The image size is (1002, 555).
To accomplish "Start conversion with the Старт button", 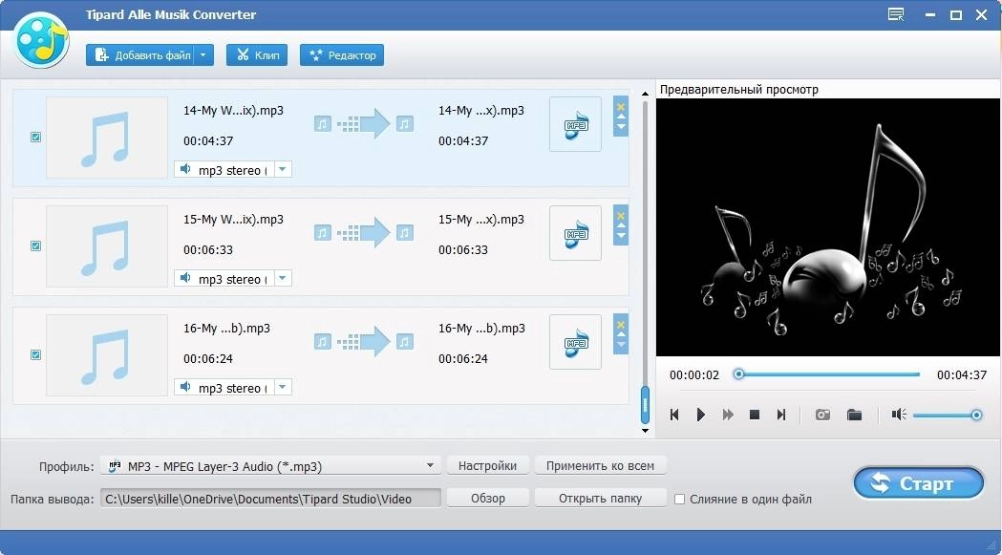I will point(919,483).
